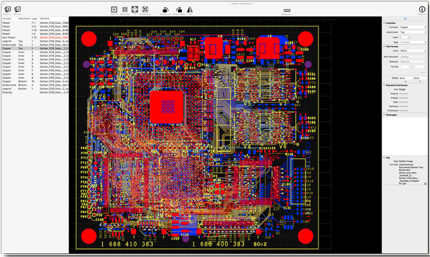Click the Layer number stepper
430x257 pixels.
(x=410, y=37)
